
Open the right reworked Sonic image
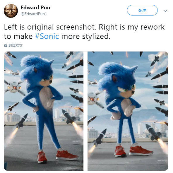[x=128, y=111]
